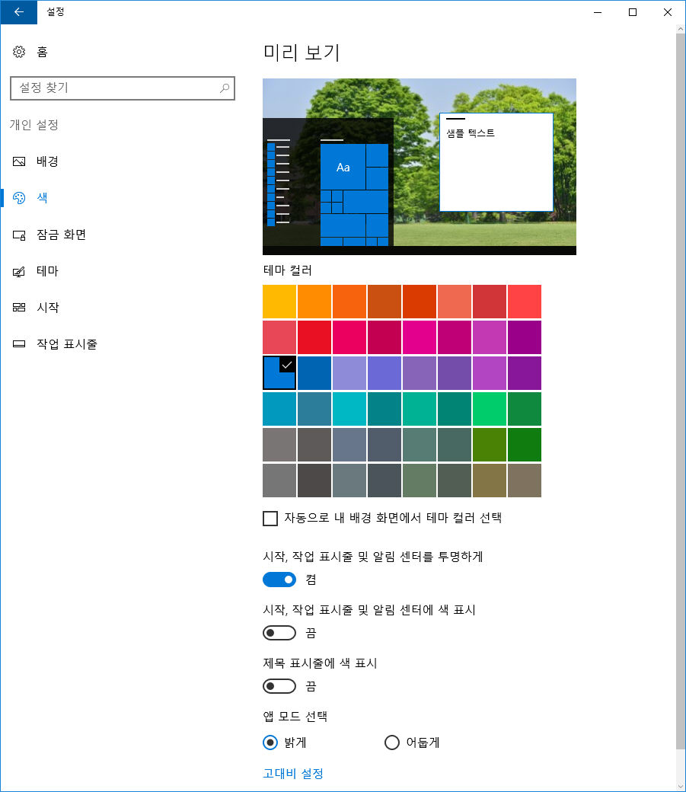
Task: Maximize the 설정 window
Action: [x=633, y=12]
